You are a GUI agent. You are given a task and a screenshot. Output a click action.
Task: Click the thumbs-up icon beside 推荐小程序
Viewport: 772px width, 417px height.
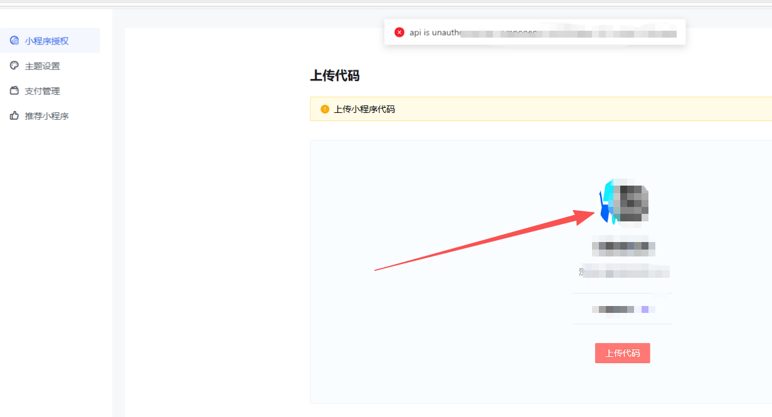click(x=14, y=116)
